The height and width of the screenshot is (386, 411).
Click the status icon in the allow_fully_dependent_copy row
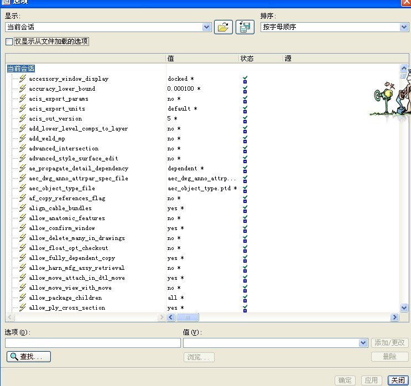pyautogui.click(x=245, y=259)
